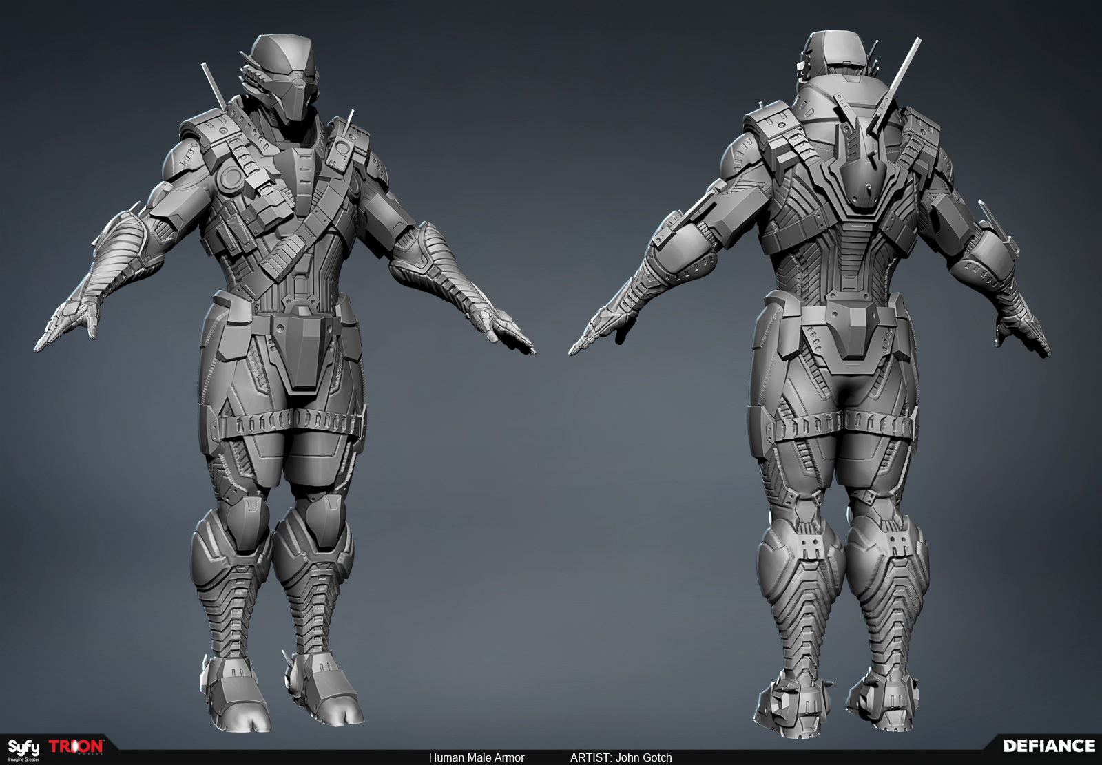Click the back-view armor render

[x=809, y=386]
